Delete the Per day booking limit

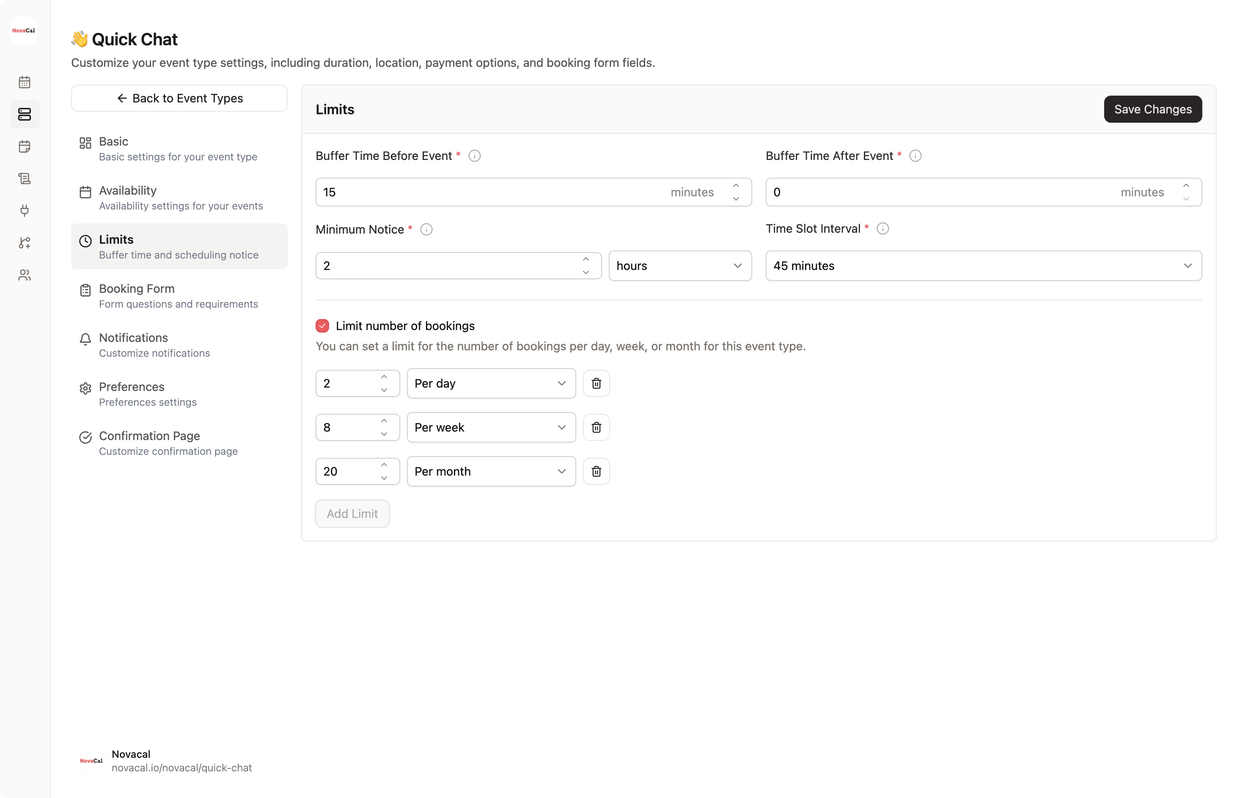(x=596, y=383)
